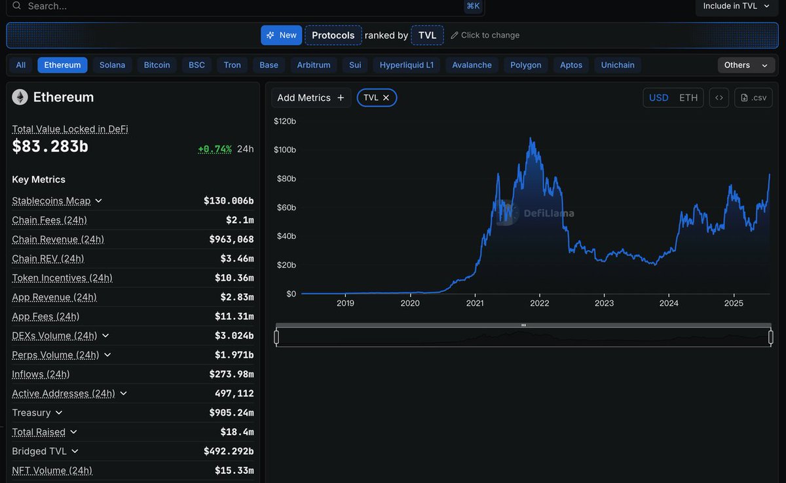Click the Chain Fees (24h) label
The image size is (786, 483).
(x=49, y=220)
